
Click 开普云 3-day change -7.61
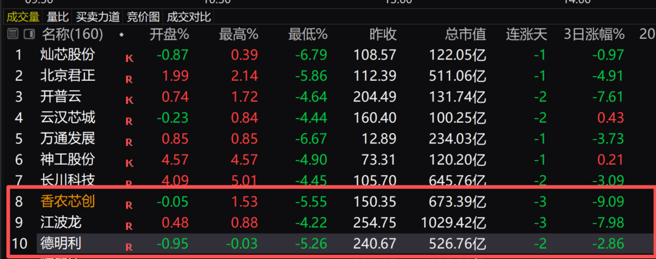pyautogui.click(x=608, y=97)
